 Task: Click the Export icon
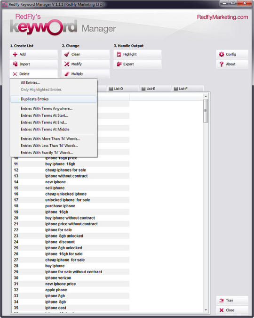click(x=119, y=64)
